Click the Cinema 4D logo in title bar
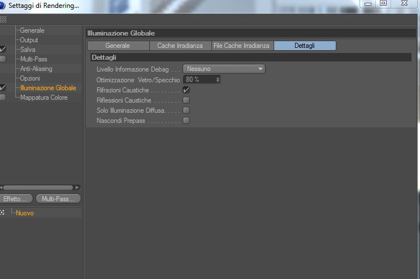Image resolution: width=420 pixels, height=279 pixels. [2, 6]
